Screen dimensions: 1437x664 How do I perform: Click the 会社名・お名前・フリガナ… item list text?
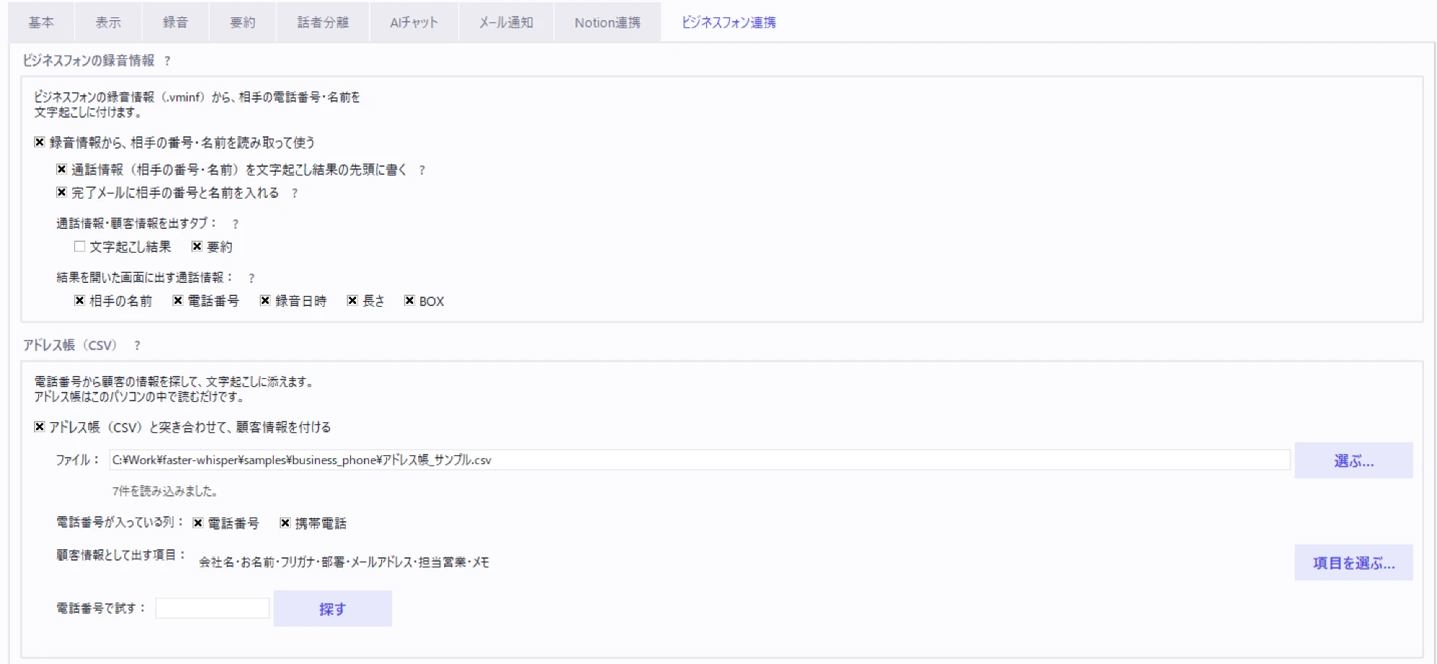(x=344, y=562)
